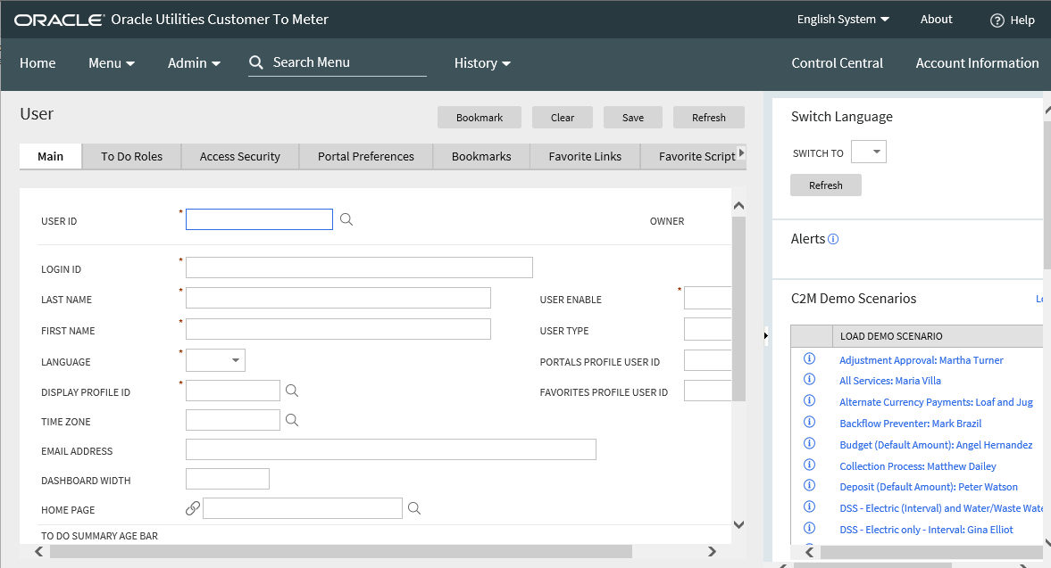The height and width of the screenshot is (568, 1051).
Task: Click info icon beside Adjustment Approval: Martha Turner
Action: point(810,358)
